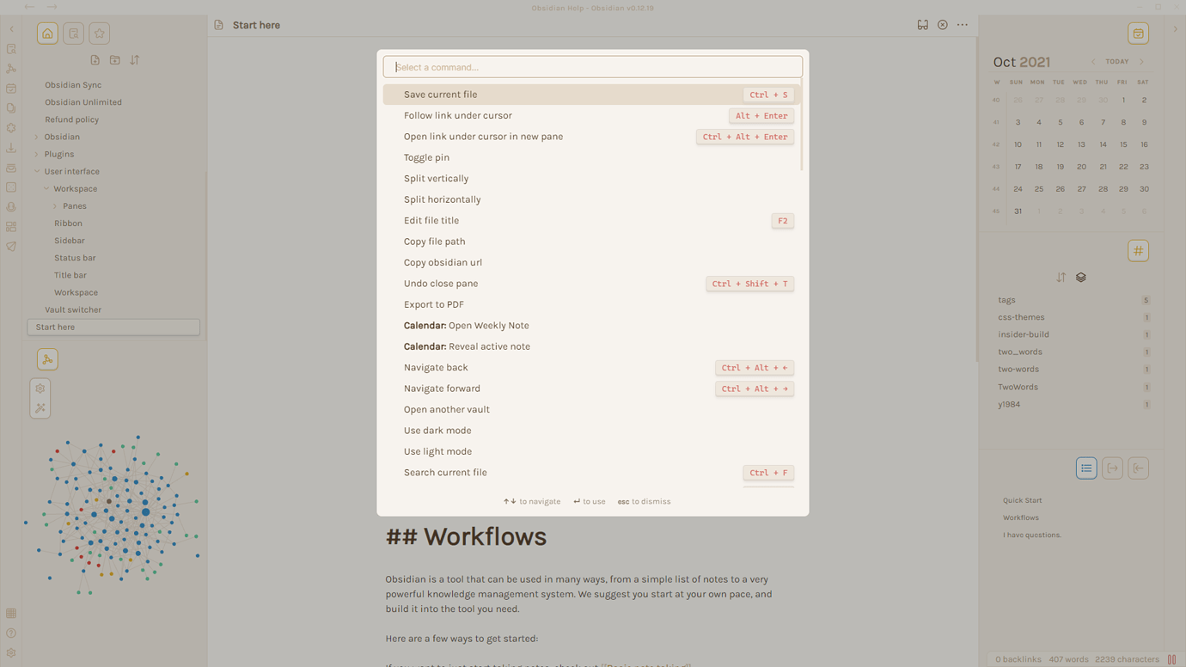Collapse the Workspace folder
Image resolution: width=1186 pixels, height=667 pixels.
(x=46, y=188)
